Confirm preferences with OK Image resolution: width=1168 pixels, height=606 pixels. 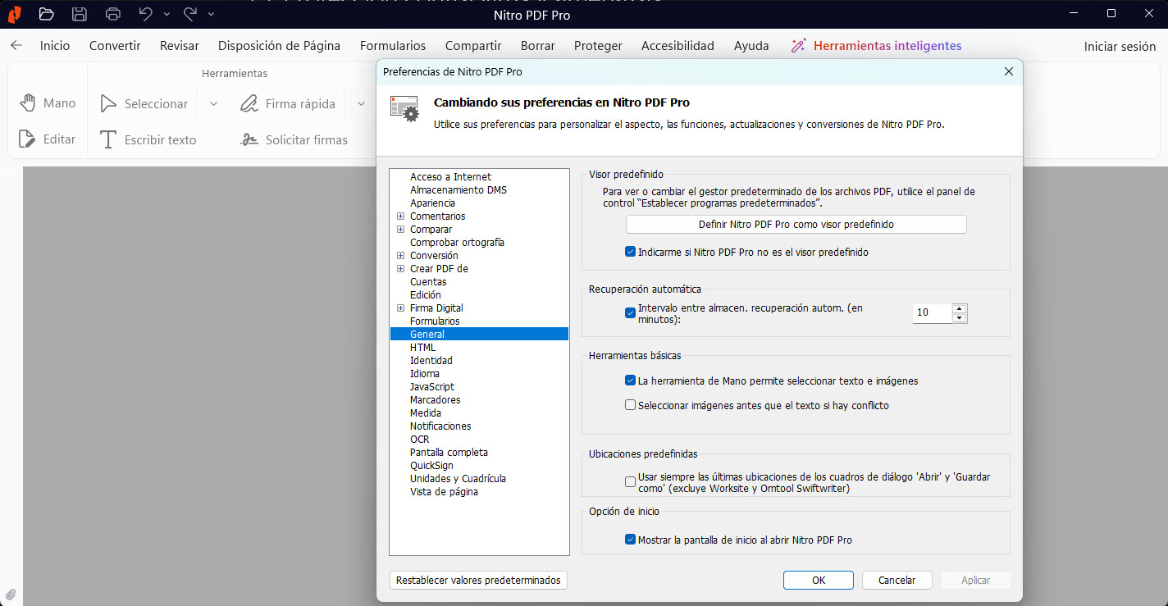[819, 580]
